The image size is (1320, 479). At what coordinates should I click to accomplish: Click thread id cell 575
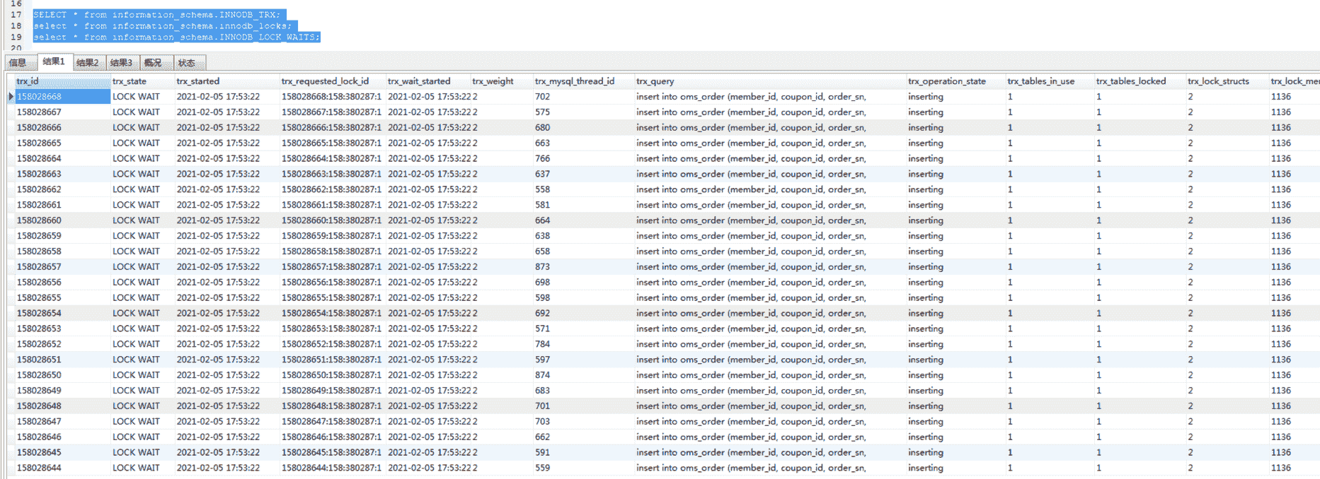[x=584, y=112]
